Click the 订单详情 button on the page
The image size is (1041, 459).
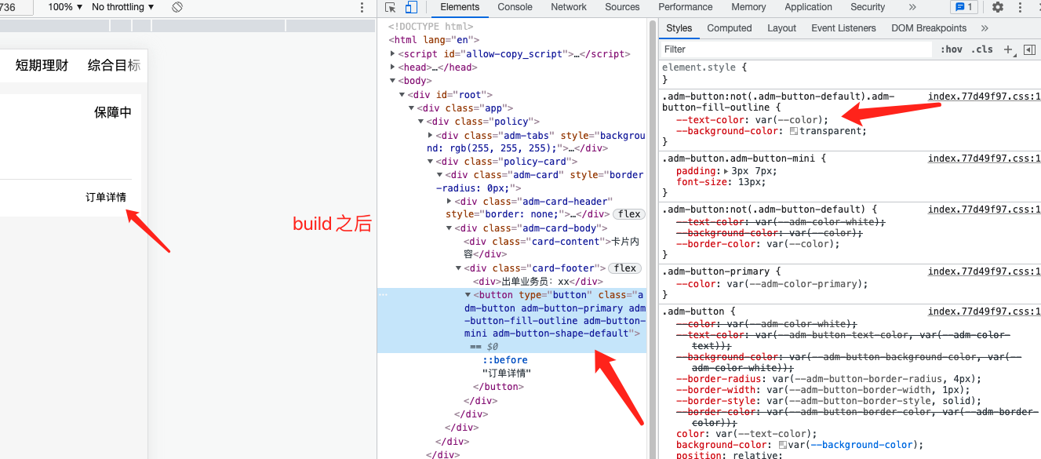point(106,197)
